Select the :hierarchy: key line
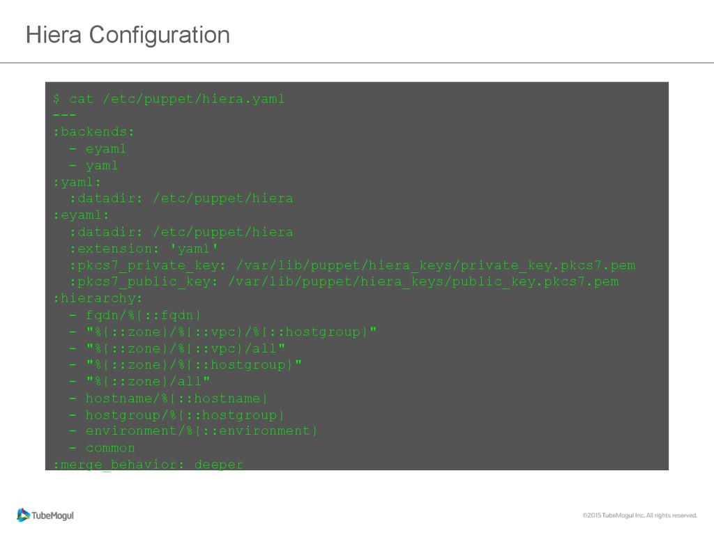 click(98, 298)
